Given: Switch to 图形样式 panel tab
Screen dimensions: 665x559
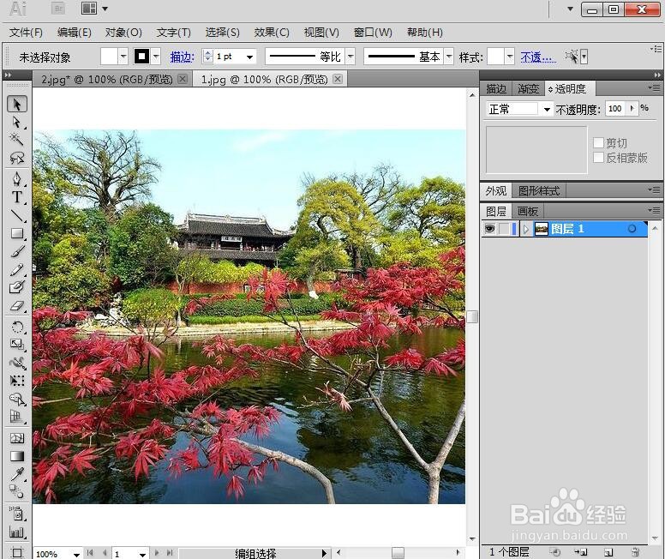Looking at the screenshot, I should coord(539,191).
